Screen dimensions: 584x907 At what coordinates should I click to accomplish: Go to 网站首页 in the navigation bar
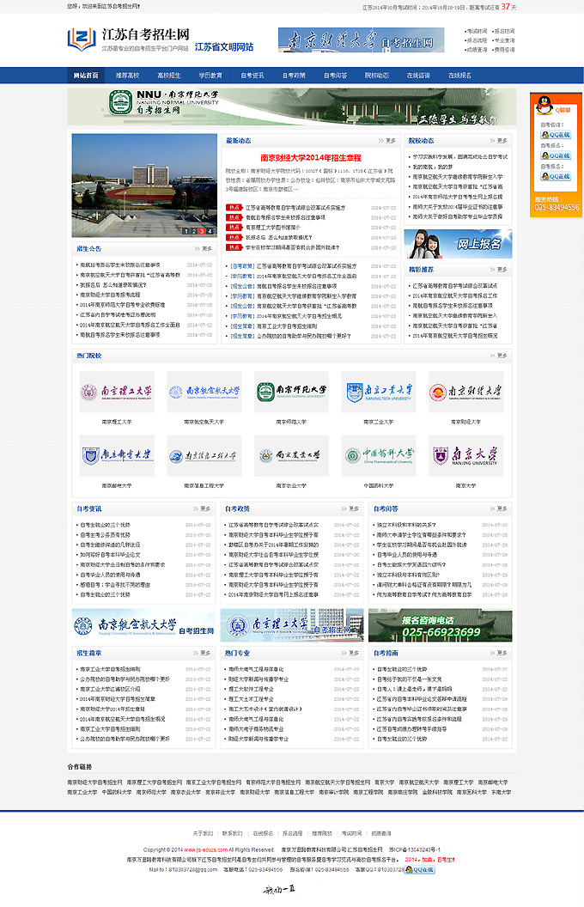click(x=86, y=76)
